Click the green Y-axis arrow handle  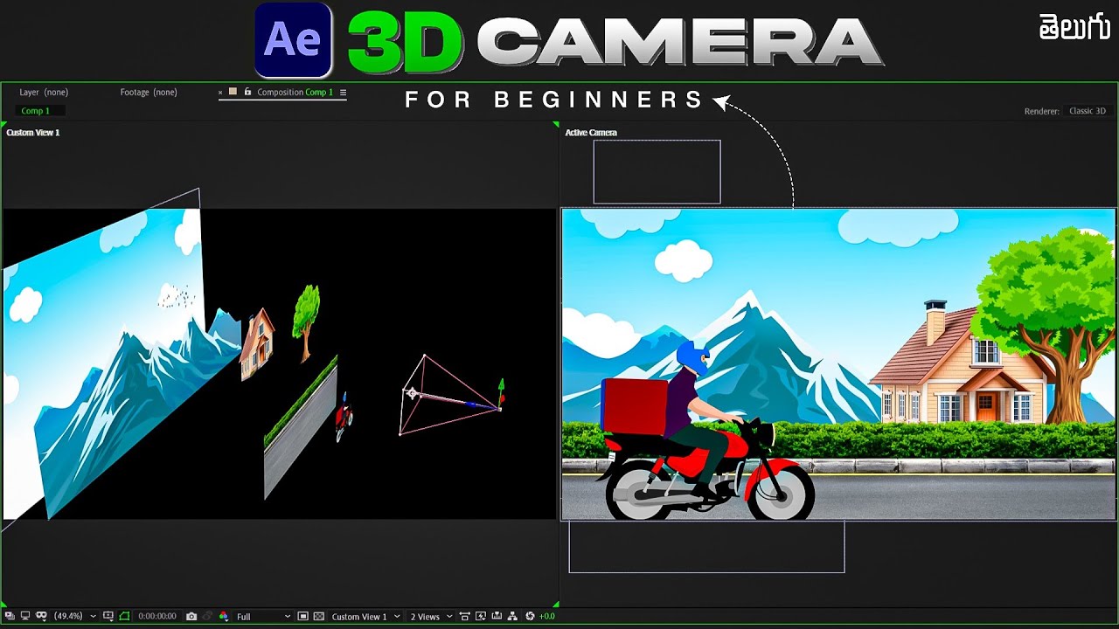click(x=501, y=384)
